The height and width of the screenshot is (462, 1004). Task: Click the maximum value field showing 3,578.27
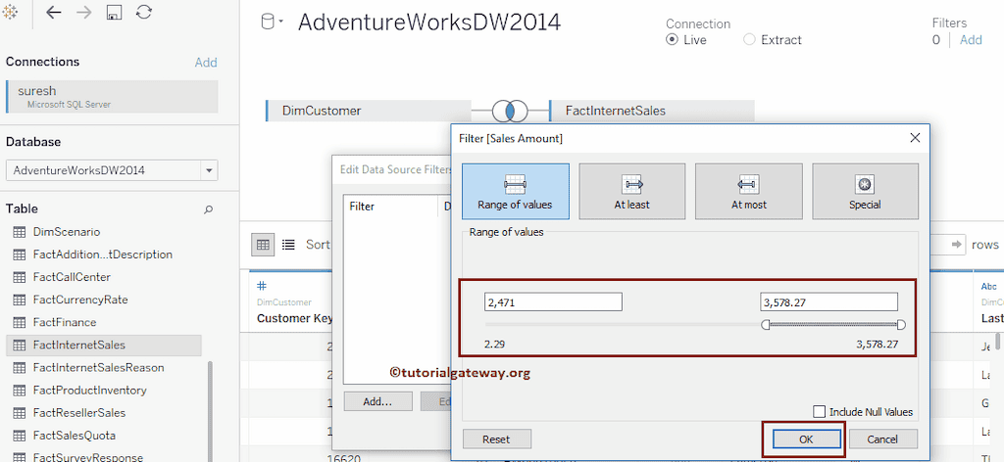pyautogui.click(x=828, y=302)
